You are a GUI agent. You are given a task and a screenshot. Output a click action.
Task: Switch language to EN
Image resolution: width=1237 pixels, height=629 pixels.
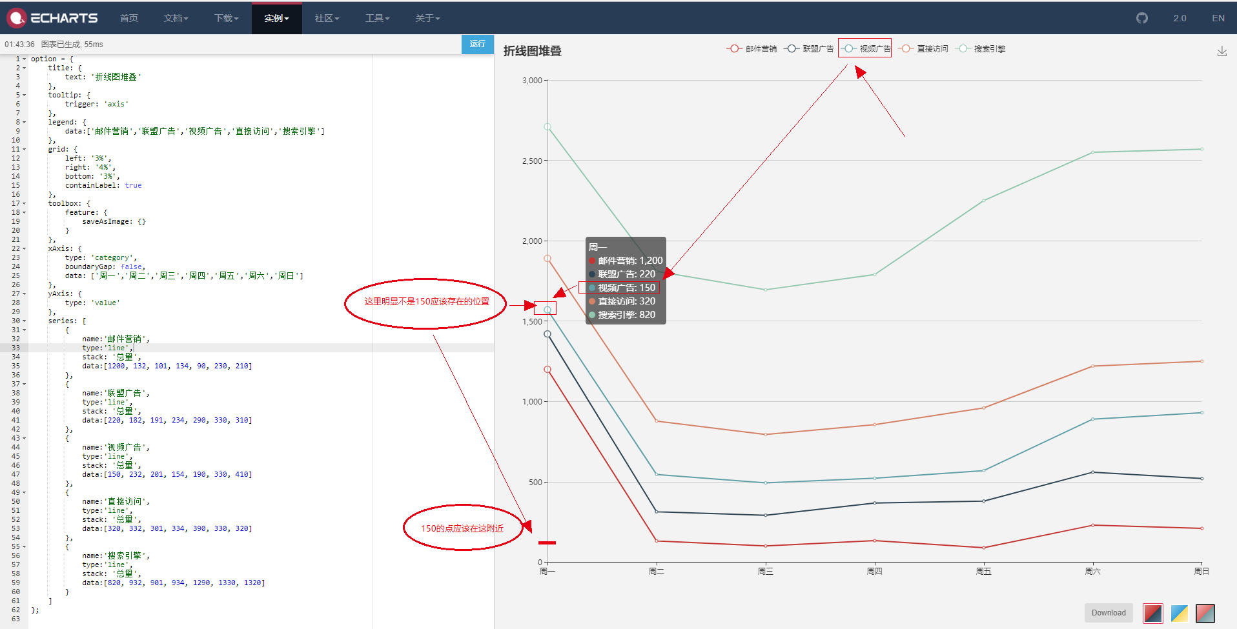point(1218,18)
